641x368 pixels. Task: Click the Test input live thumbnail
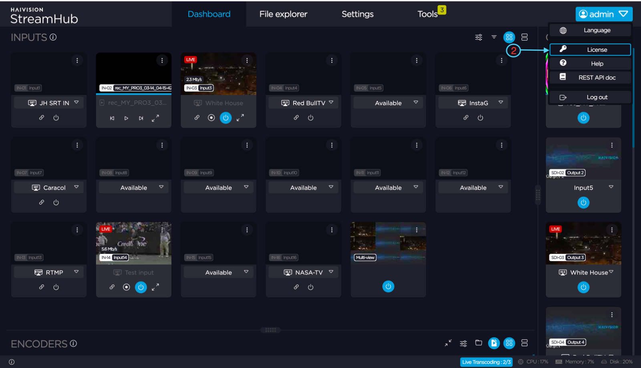(133, 243)
